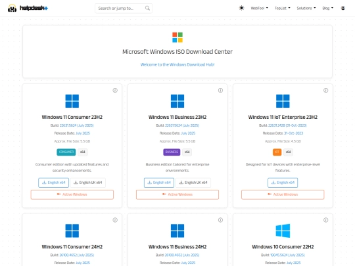Click build link in Windows 11 Consumer 24H2
Image resolution: width=355 pixels, height=266 pixels.
point(76,255)
